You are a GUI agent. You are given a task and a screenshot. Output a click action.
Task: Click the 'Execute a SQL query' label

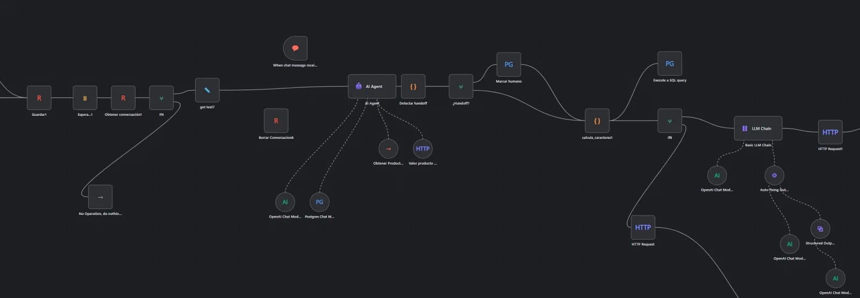click(670, 80)
